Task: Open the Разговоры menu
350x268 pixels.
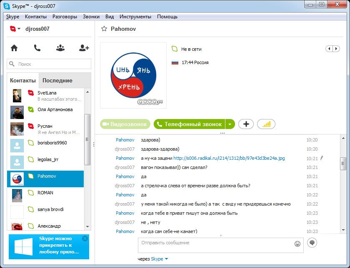Action: pos(65,17)
